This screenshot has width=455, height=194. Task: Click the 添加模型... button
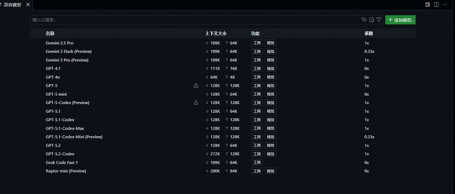400,20
